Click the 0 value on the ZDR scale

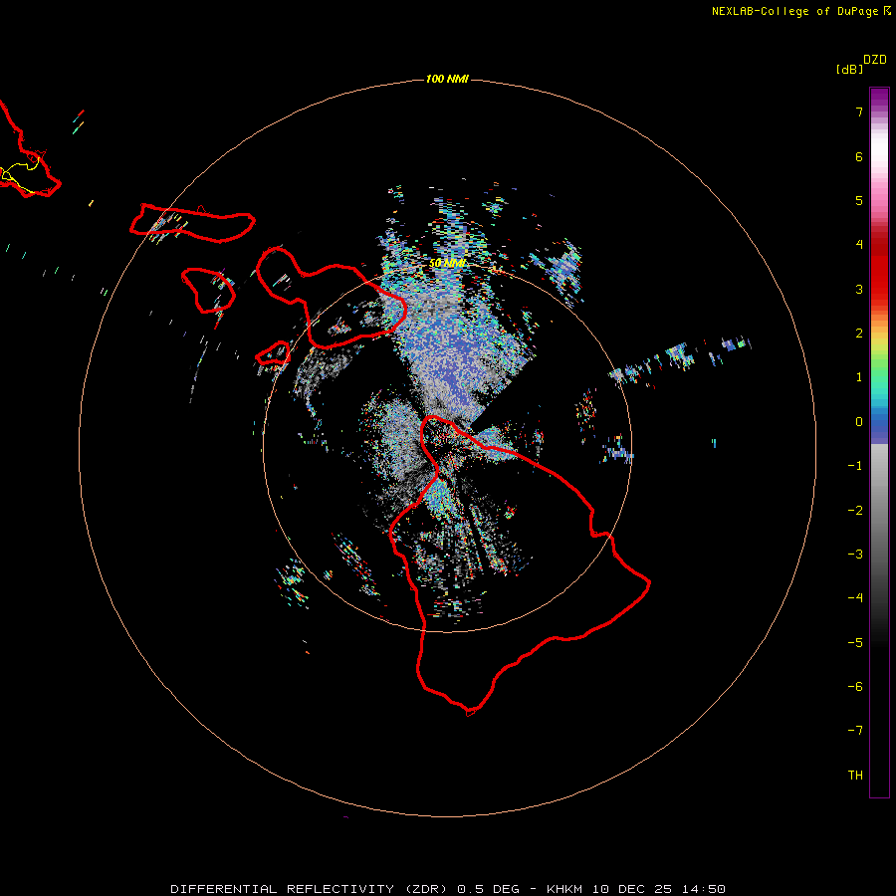click(x=859, y=422)
